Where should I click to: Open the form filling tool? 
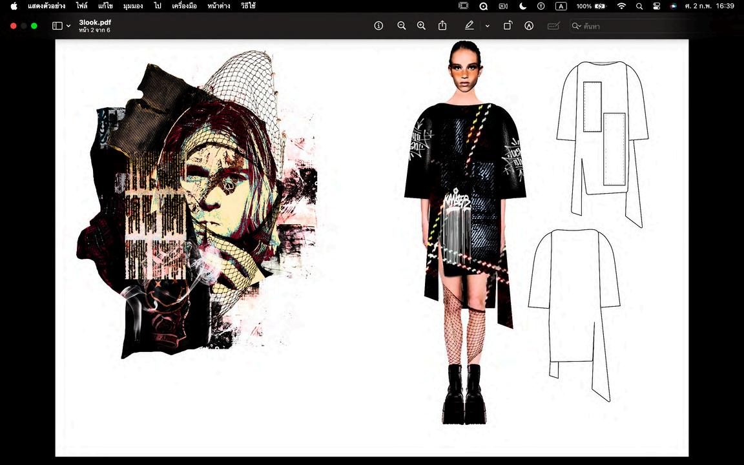click(x=553, y=26)
